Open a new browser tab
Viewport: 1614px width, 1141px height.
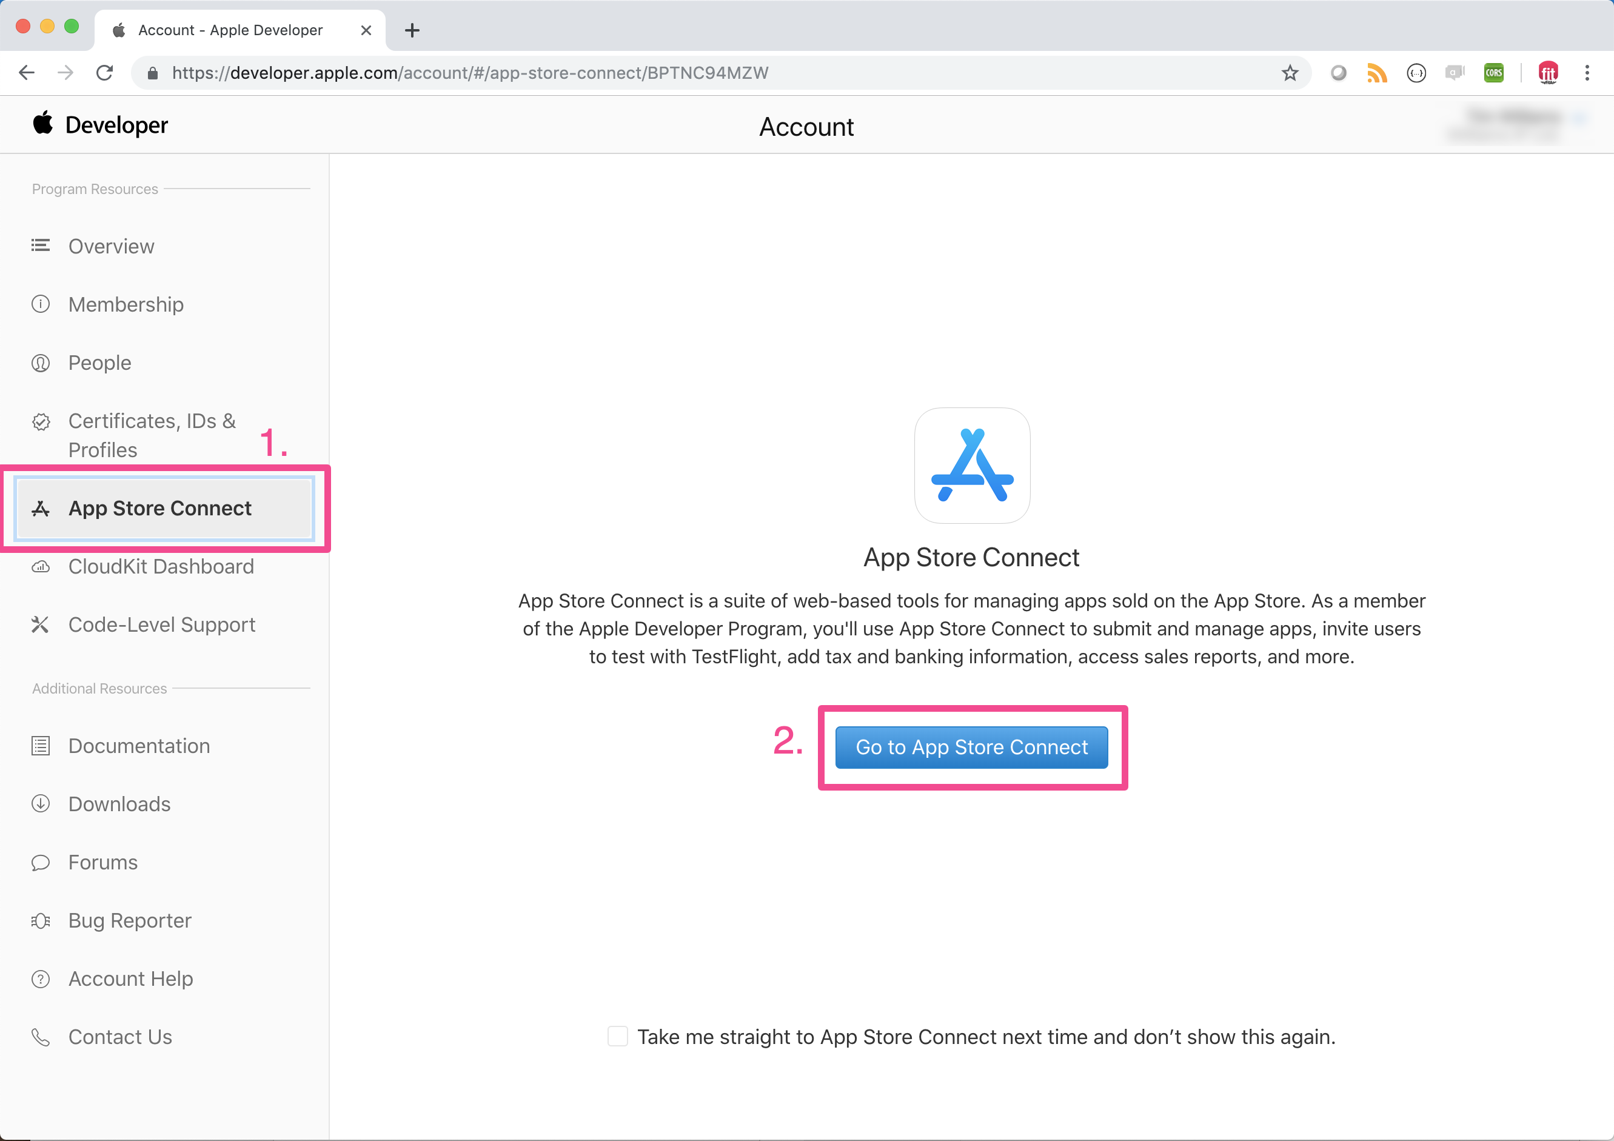pos(412,30)
